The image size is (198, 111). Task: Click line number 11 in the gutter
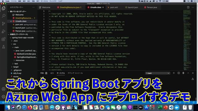[43, 38]
